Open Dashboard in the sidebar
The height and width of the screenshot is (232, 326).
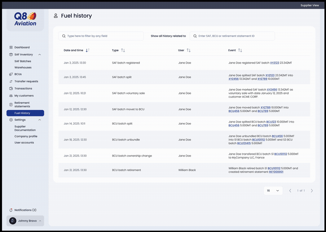click(x=22, y=47)
